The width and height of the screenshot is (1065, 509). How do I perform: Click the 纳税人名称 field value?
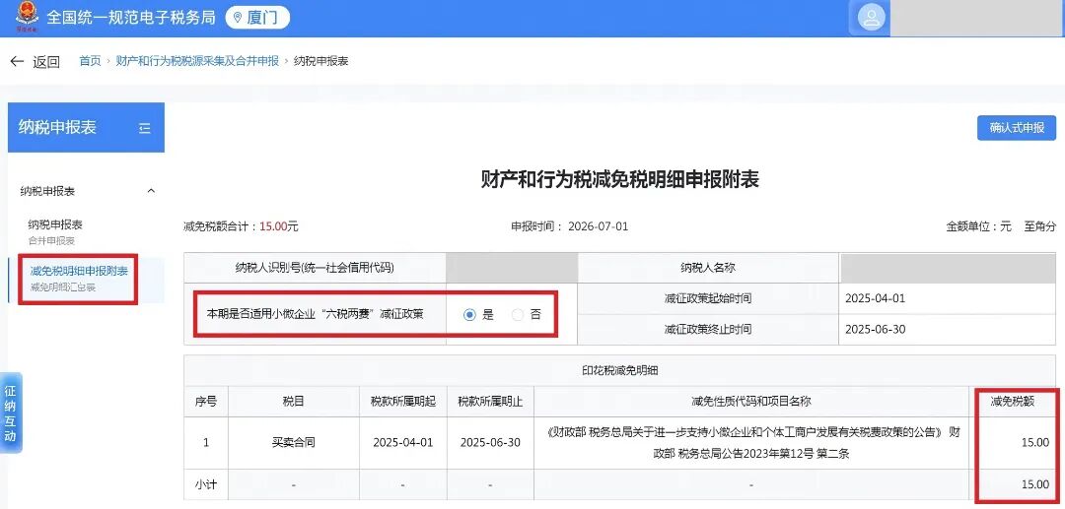click(949, 268)
